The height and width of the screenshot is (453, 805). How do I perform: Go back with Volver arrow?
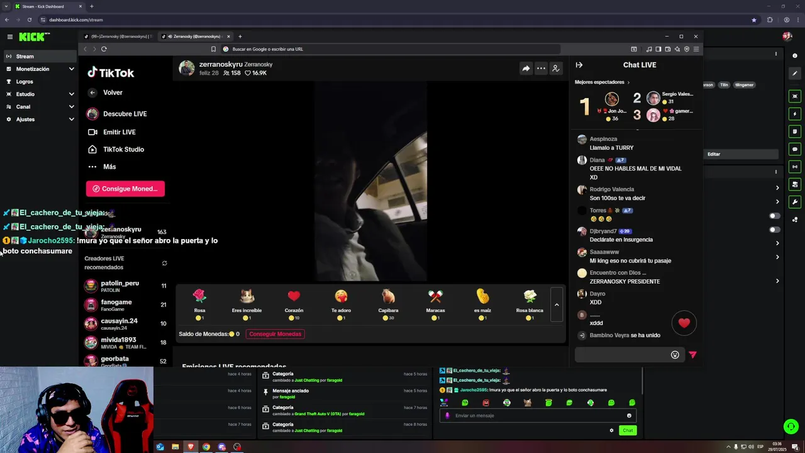(92, 92)
